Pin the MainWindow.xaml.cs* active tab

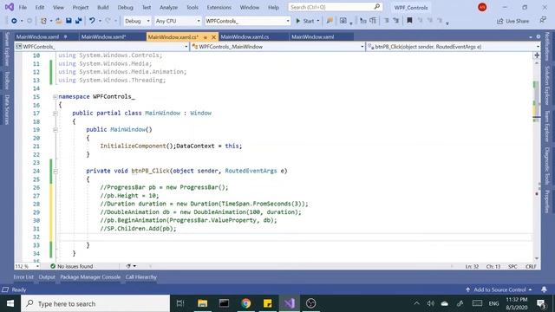(x=206, y=37)
